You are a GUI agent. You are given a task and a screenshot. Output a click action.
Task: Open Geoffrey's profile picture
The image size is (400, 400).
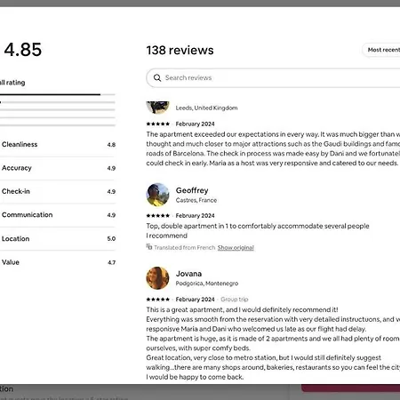click(157, 195)
